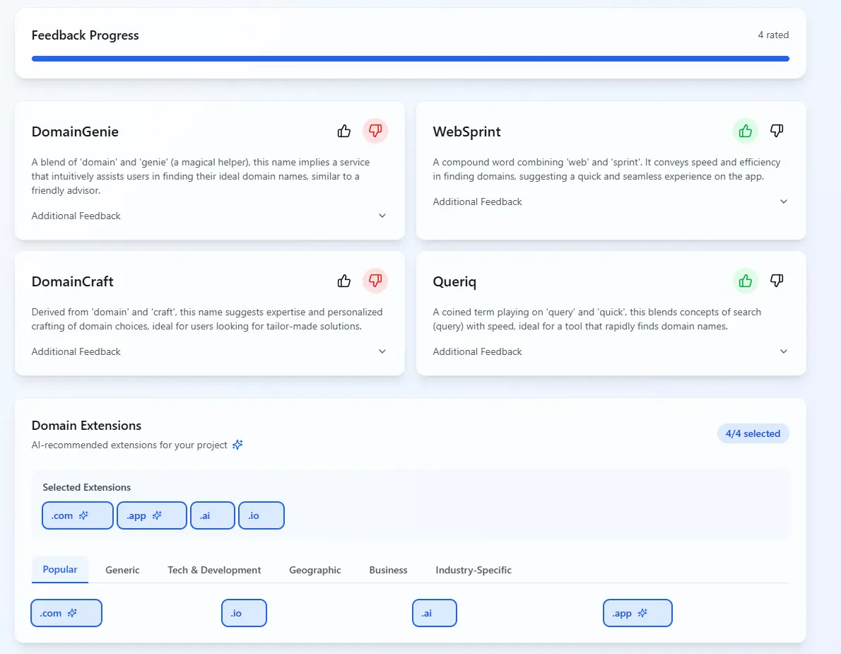Click the thumbs up icon for Queriq
This screenshot has width=841, height=654.
pos(745,281)
